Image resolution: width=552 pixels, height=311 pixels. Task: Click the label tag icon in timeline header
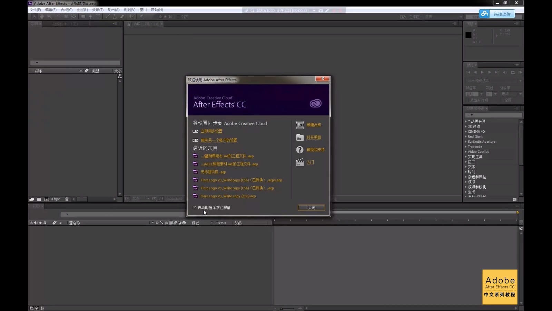[x=54, y=223]
